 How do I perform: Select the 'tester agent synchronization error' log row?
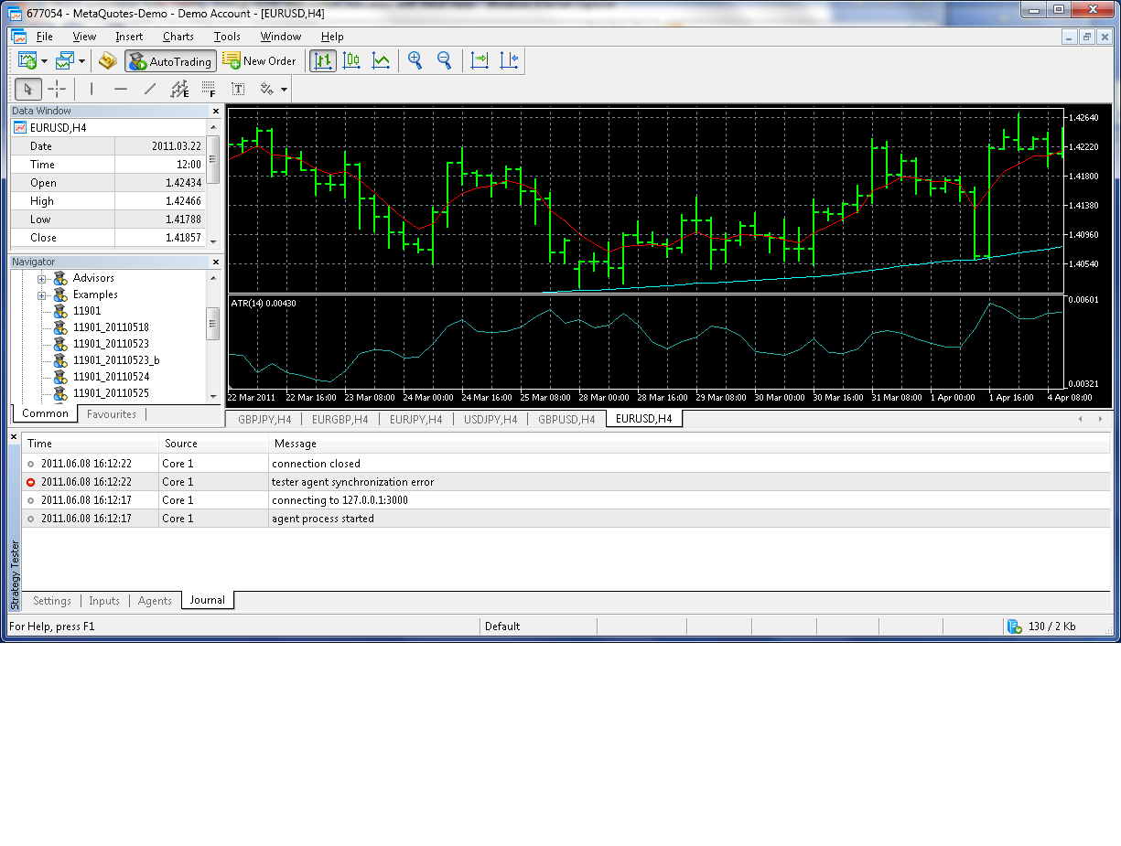pos(566,482)
